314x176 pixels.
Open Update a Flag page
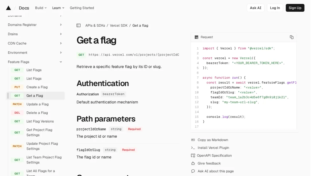coord(37,104)
